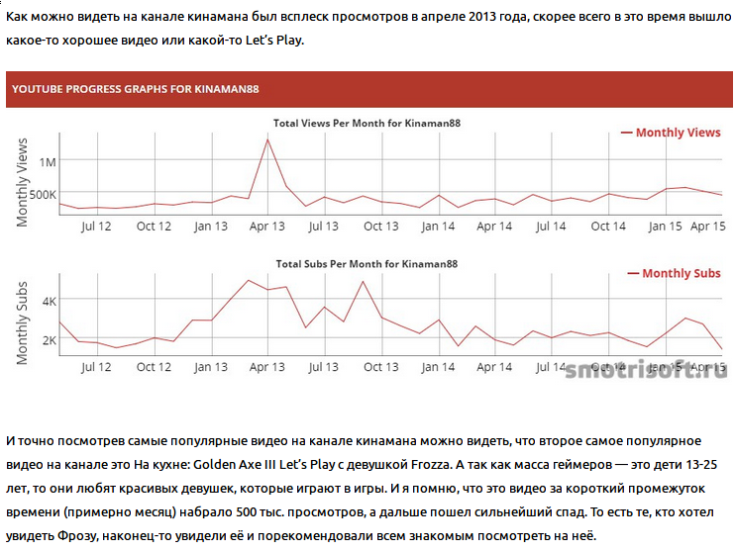
Task: Click 'Apr 15' label under views chart
Action: point(708,227)
